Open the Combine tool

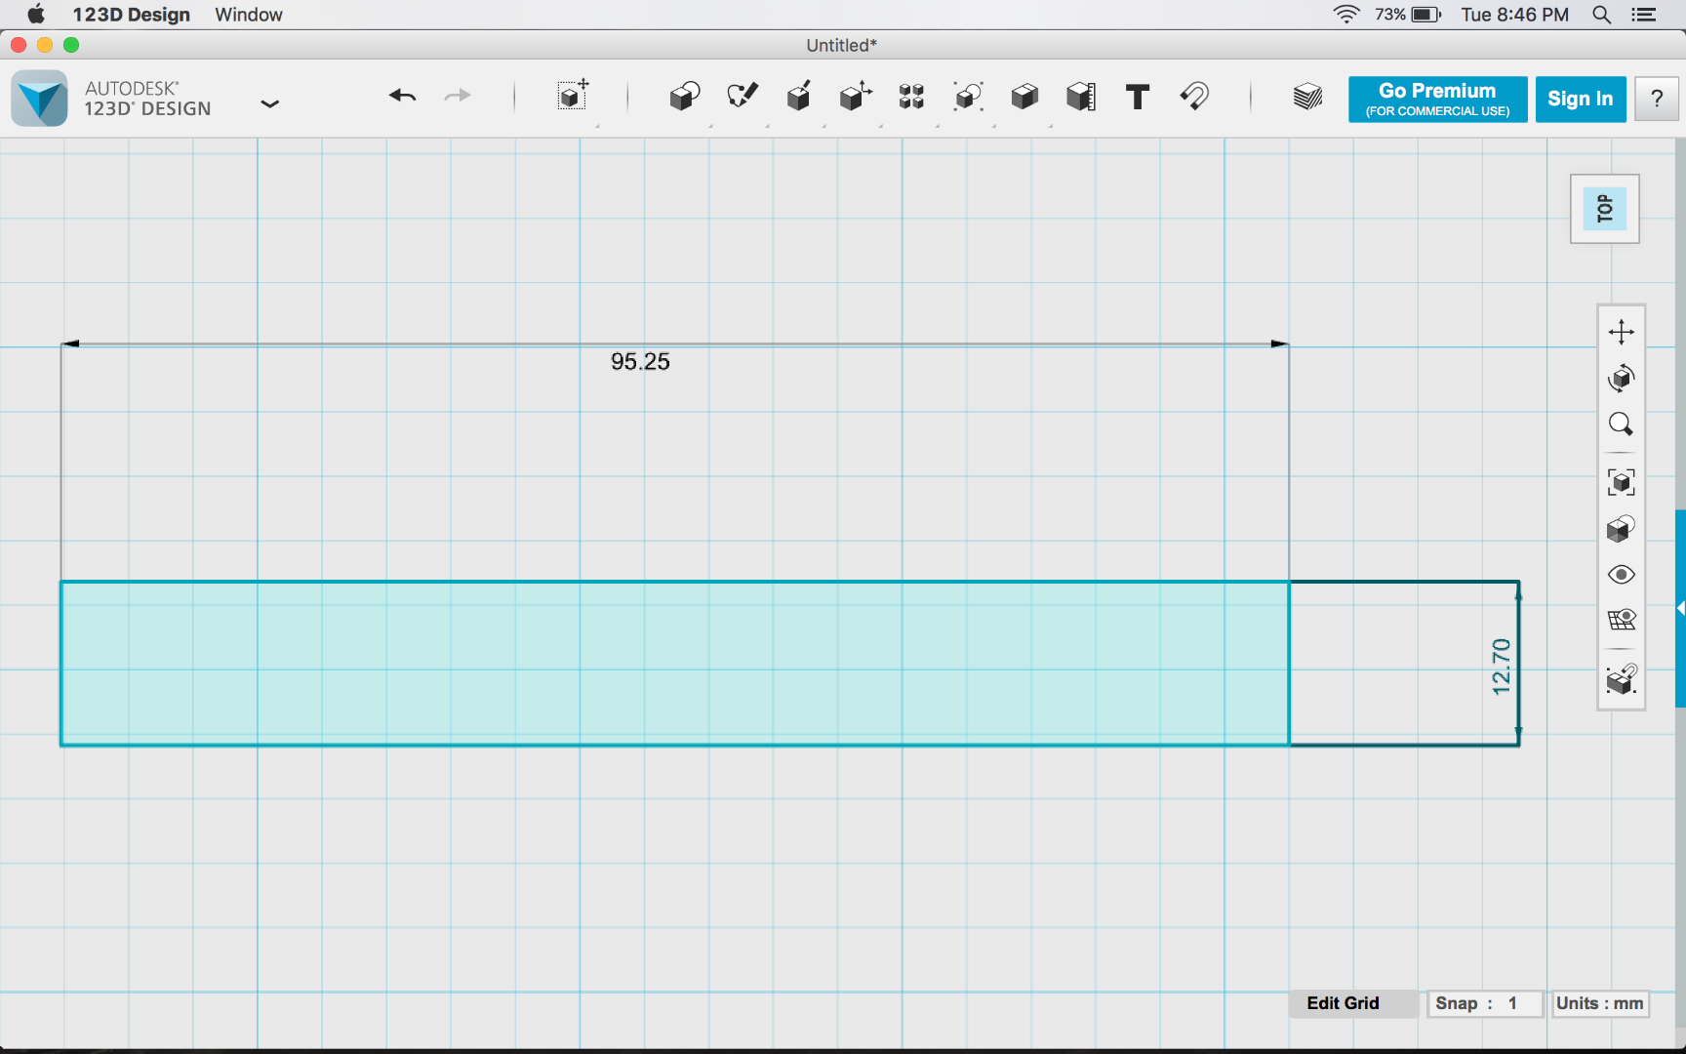(x=1024, y=96)
